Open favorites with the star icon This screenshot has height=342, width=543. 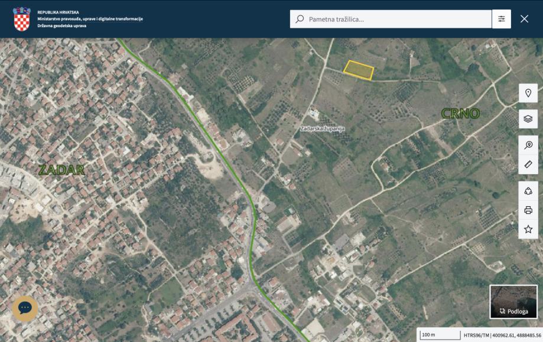(x=528, y=229)
